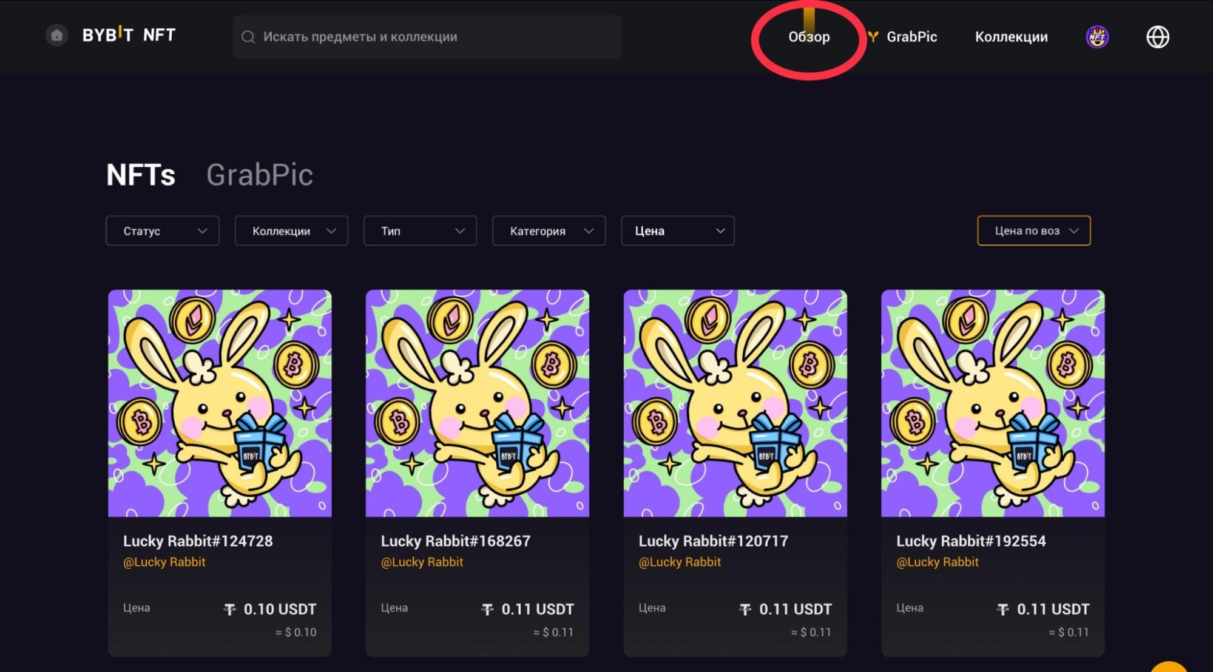Click the Lucky Rabbit#192554 title
The width and height of the screenshot is (1213, 672).
pos(971,541)
